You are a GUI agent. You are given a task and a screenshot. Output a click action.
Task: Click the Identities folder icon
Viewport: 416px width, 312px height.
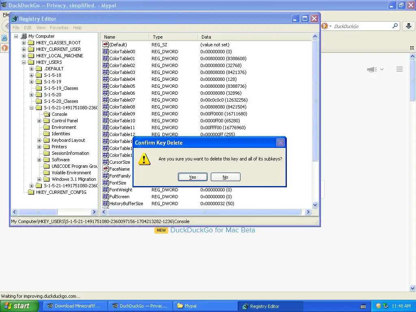tap(47, 134)
